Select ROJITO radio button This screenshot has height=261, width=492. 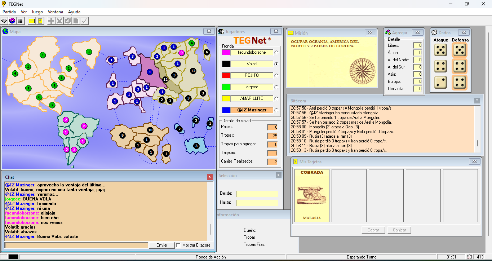276,75
